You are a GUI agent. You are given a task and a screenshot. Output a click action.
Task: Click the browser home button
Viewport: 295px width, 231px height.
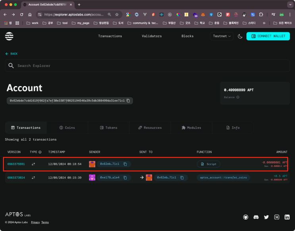click(x=30, y=14)
